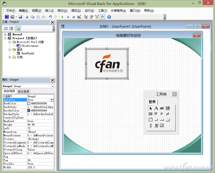This screenshot has height=173, width=215.
Task: Collapse the Project (文档1) node
Action: tap(5, 38)
